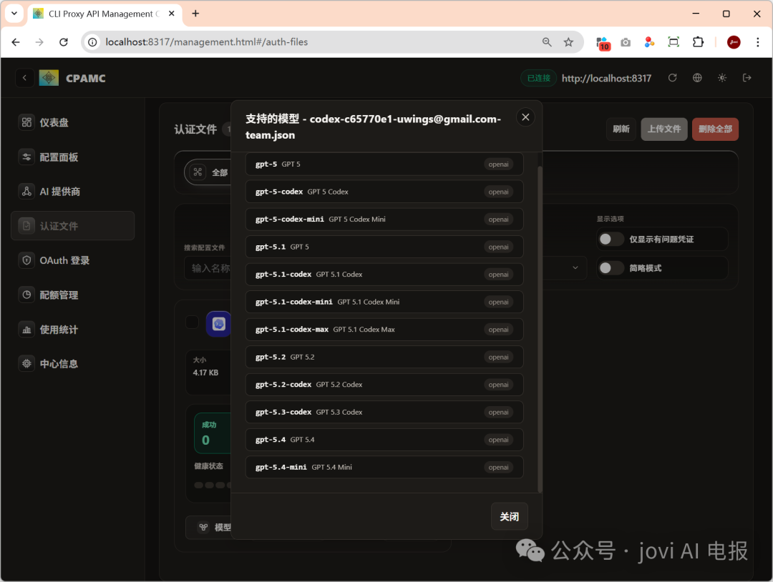Select the 配置面板 config panel icon
Image resolution: width=773 pixels, height=582 pixels.
coord(26,157)
